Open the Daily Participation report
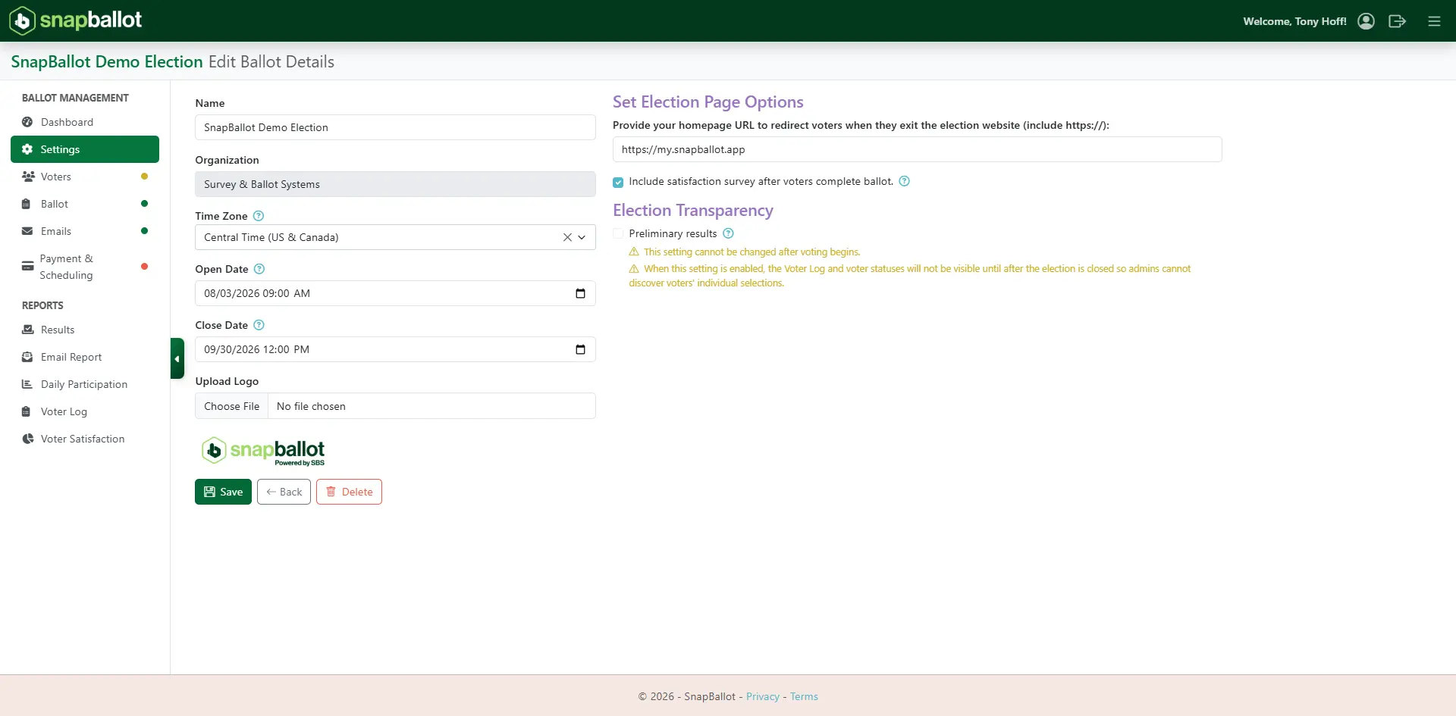 coord(85,384)
